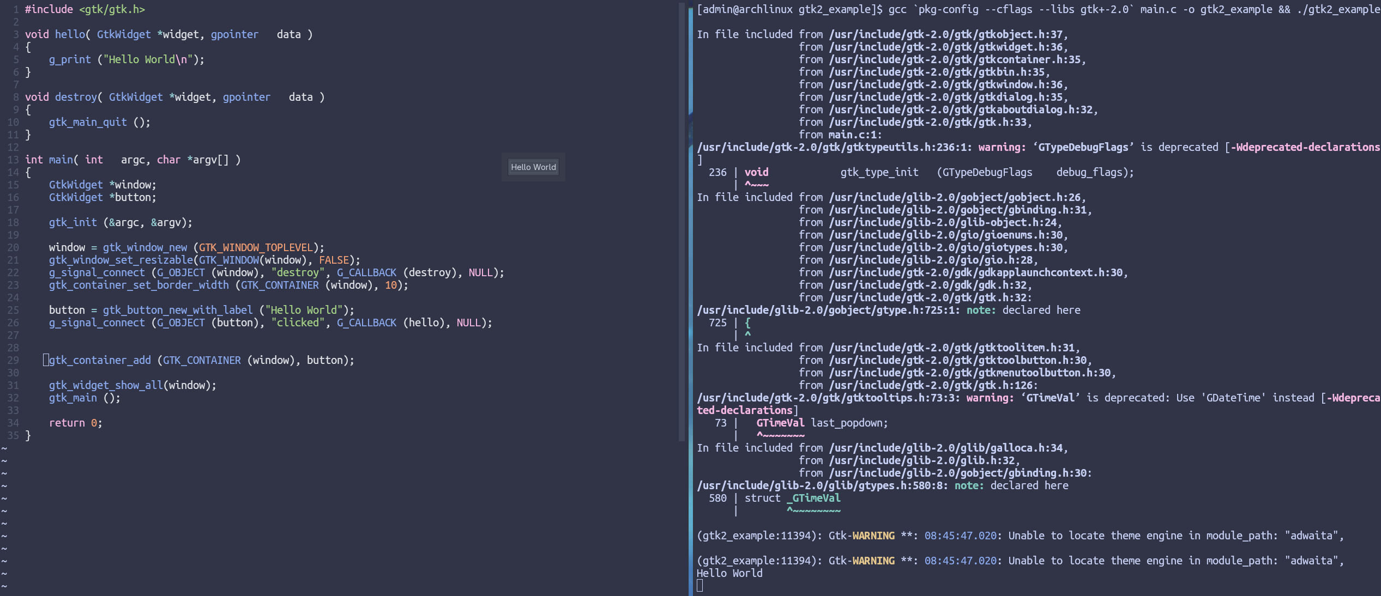Click the first Gtk-WARNING adwaita theme message
The height and width of the screenshot is (596, 1381).
click(1020, 536)
